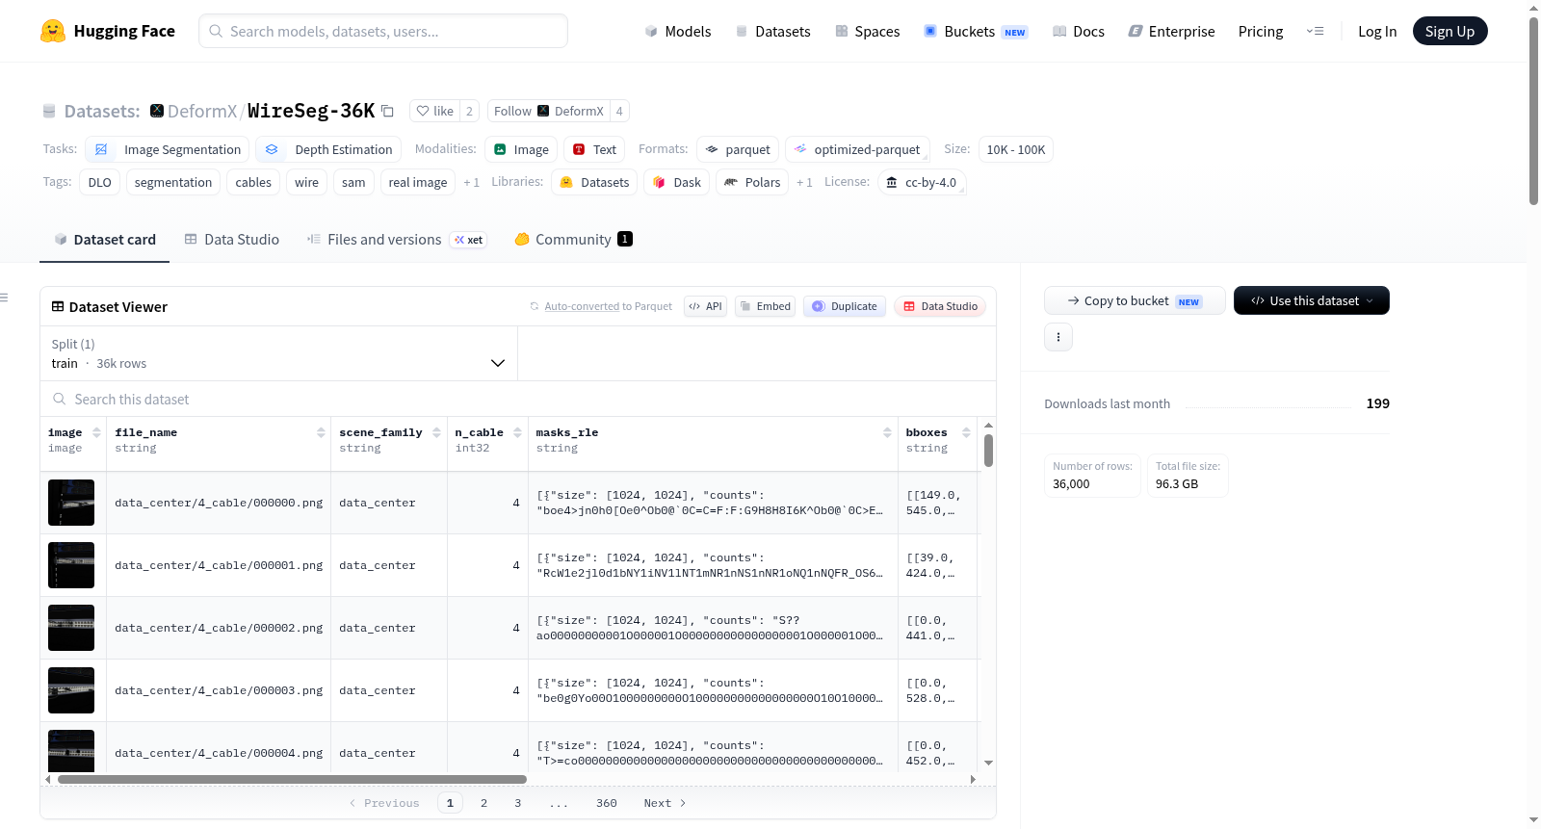Viewport: 1541px width, 829px height.
Task: Click the dataset viewer horizontal scrollbar
Action: (292, 779)
